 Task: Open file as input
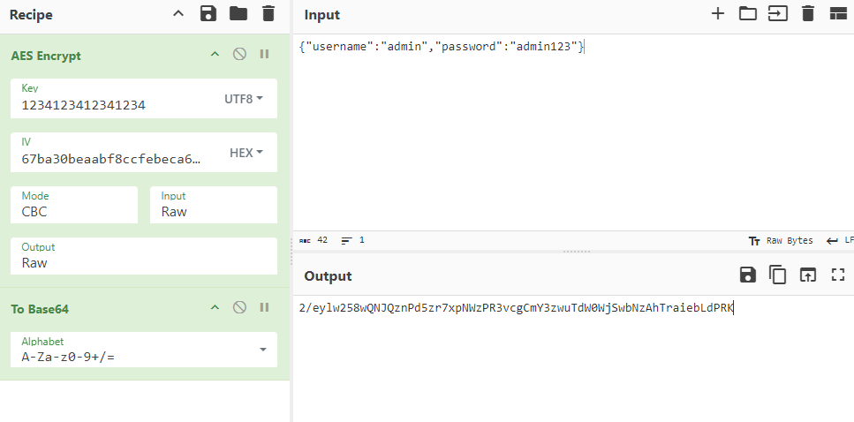click(x=778, y=13)
